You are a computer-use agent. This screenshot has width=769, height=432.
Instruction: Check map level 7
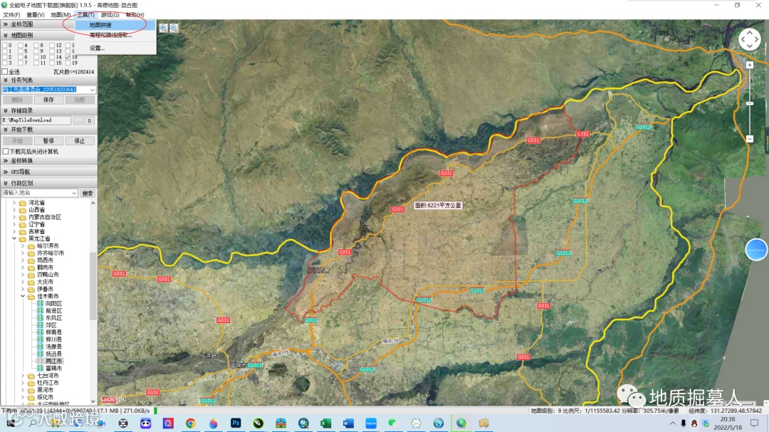(x=20, y=63)
